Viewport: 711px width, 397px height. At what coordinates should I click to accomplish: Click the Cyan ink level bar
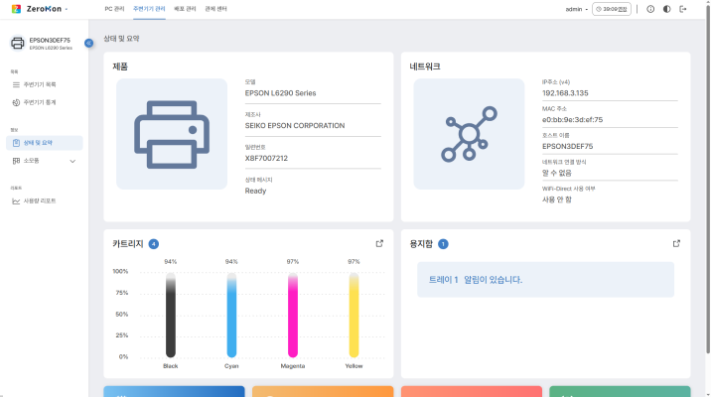(231, 315)
